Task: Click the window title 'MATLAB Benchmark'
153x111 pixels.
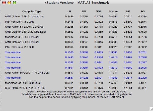Action: pyautogui.click(x=93, y=3)
